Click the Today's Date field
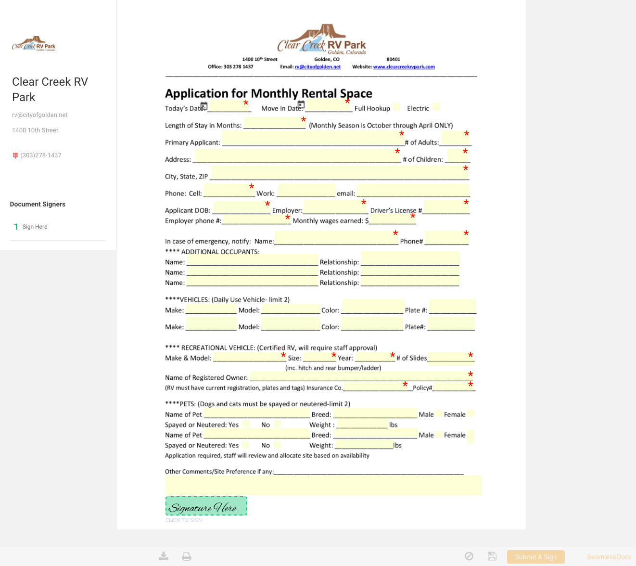Image resolution: width=636 pixels, height=566 pixels. tap(228, 105)
